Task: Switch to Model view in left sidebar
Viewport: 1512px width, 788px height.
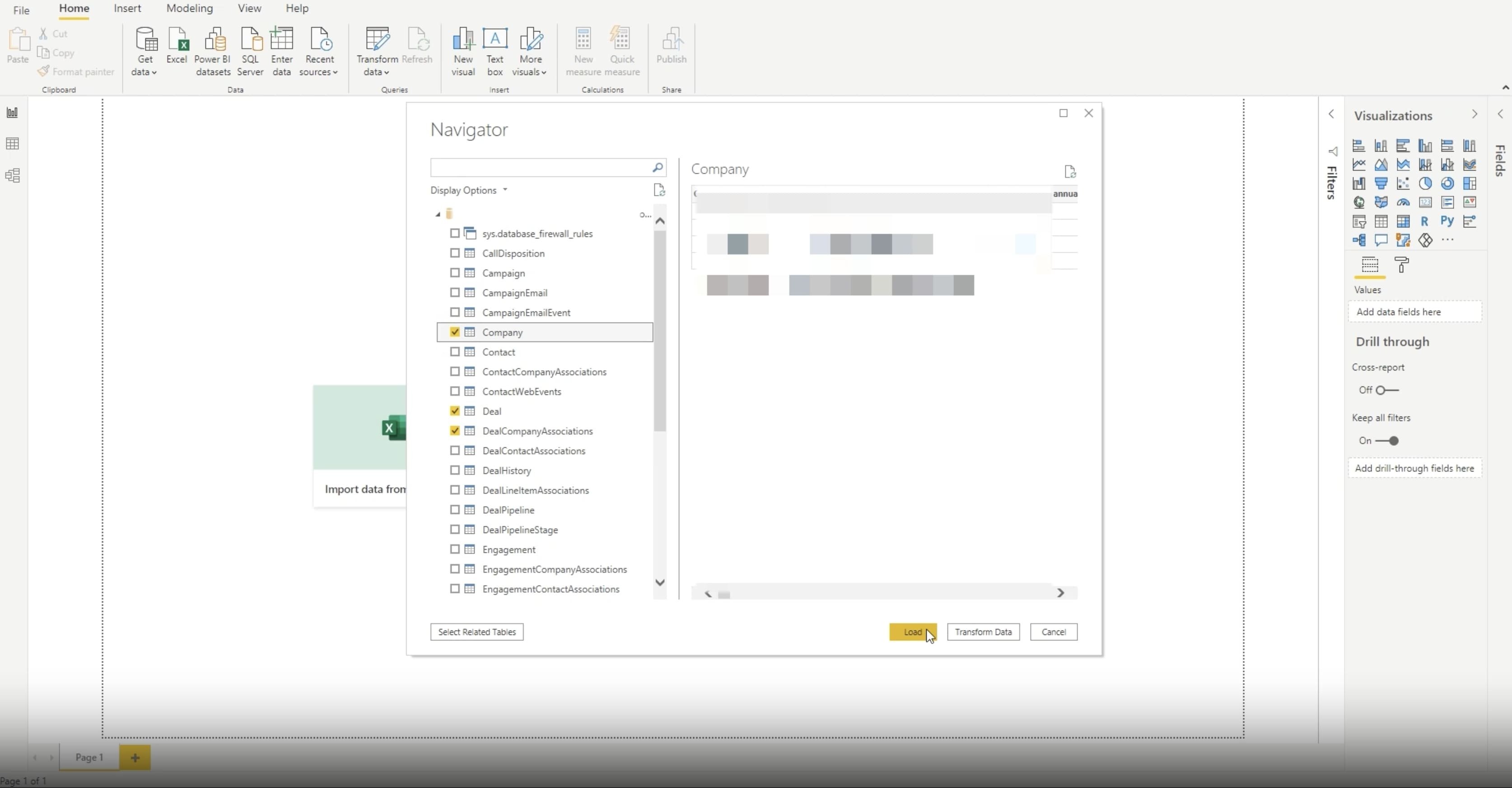Action: 12,176
